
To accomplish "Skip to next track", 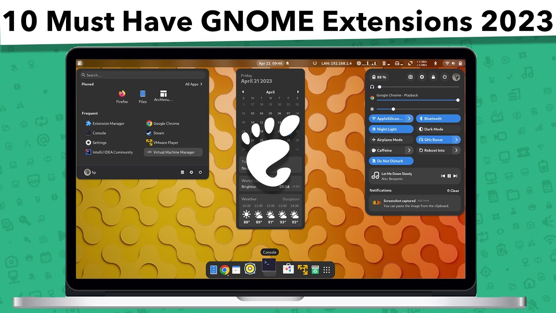I will [x=455, y=176].
